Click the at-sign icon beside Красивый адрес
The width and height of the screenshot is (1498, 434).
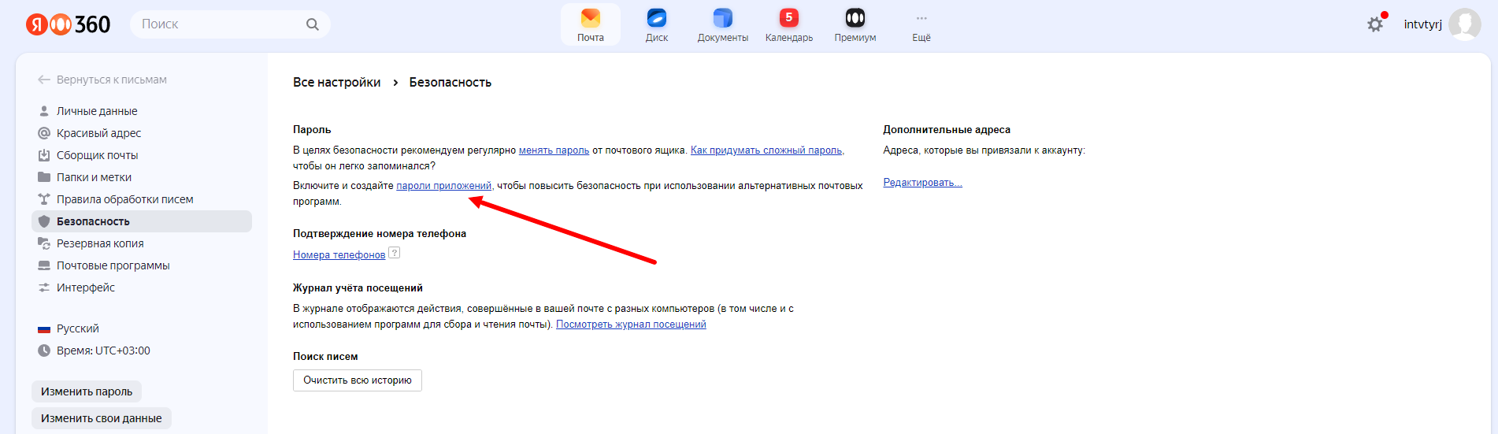click(x=44, y=133)
